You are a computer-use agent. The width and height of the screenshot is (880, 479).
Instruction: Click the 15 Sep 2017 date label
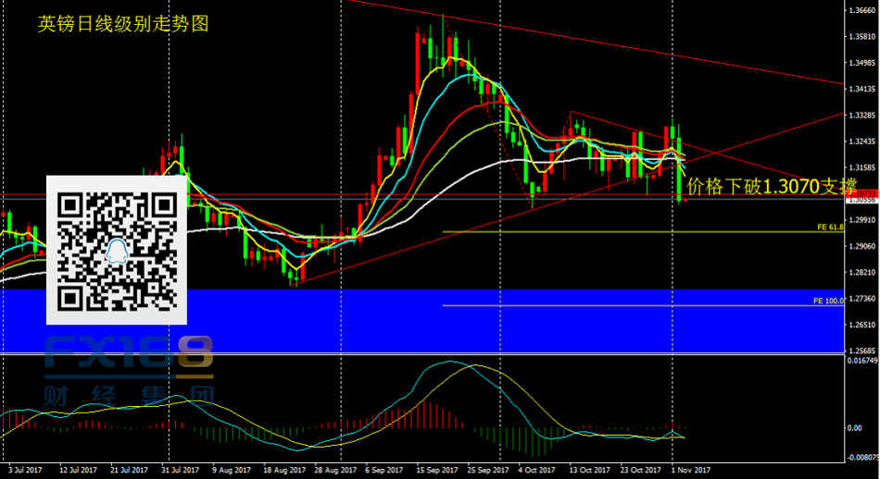(x=434, y=471)
